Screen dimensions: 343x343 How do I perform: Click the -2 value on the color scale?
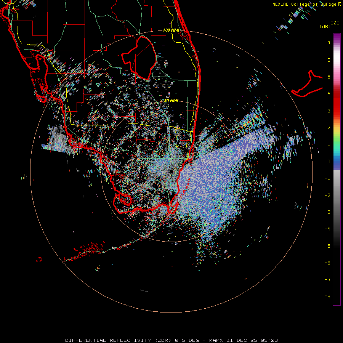(x=327, y=196)
